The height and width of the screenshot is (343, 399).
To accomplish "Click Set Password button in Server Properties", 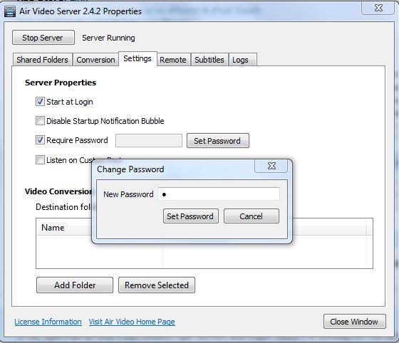I will click(x=218, y=140).
